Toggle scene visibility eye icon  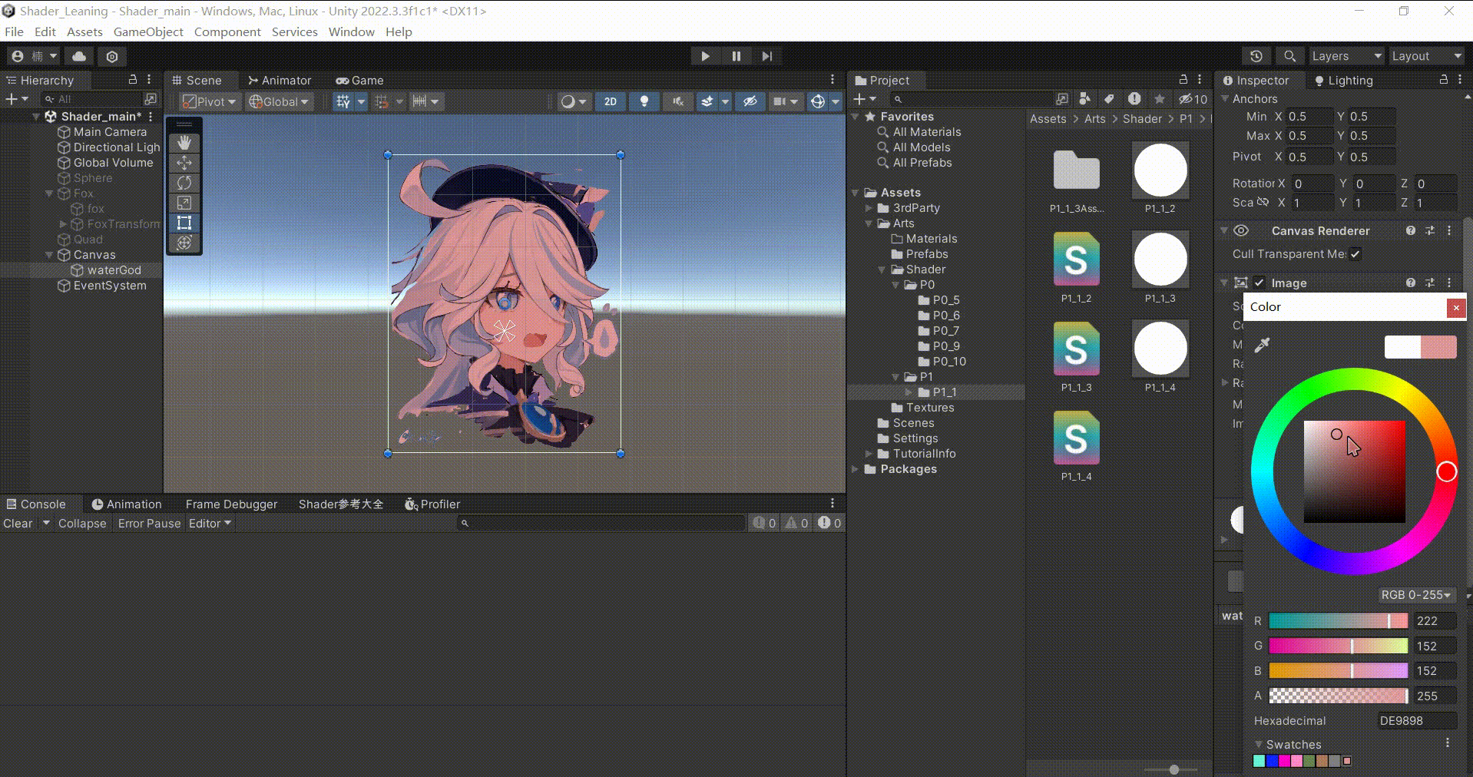[750, 101]
